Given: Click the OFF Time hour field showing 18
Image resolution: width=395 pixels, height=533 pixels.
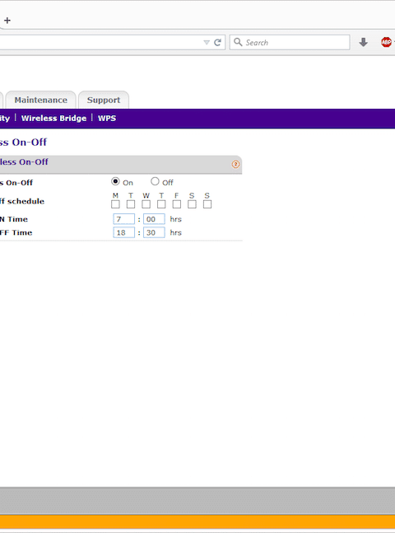Looking at the screenshot, I should 124,232.
